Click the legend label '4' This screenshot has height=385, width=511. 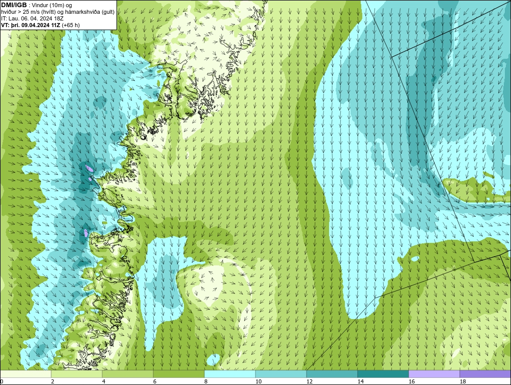coord(104,381)
